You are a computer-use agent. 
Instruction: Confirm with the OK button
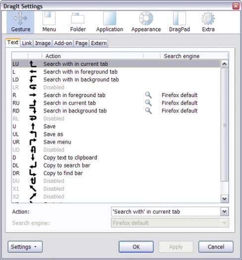136,247
